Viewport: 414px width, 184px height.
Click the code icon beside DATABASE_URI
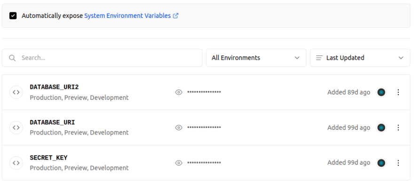click(16, 128)
